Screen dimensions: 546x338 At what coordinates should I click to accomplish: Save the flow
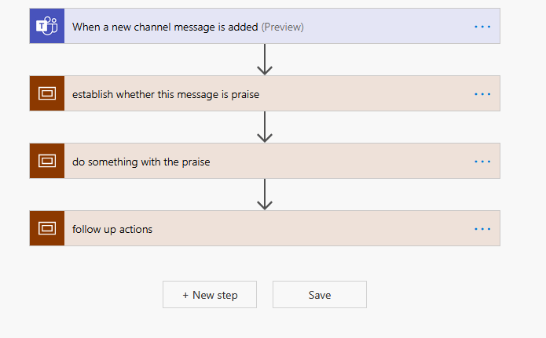[x=320, y=295]
